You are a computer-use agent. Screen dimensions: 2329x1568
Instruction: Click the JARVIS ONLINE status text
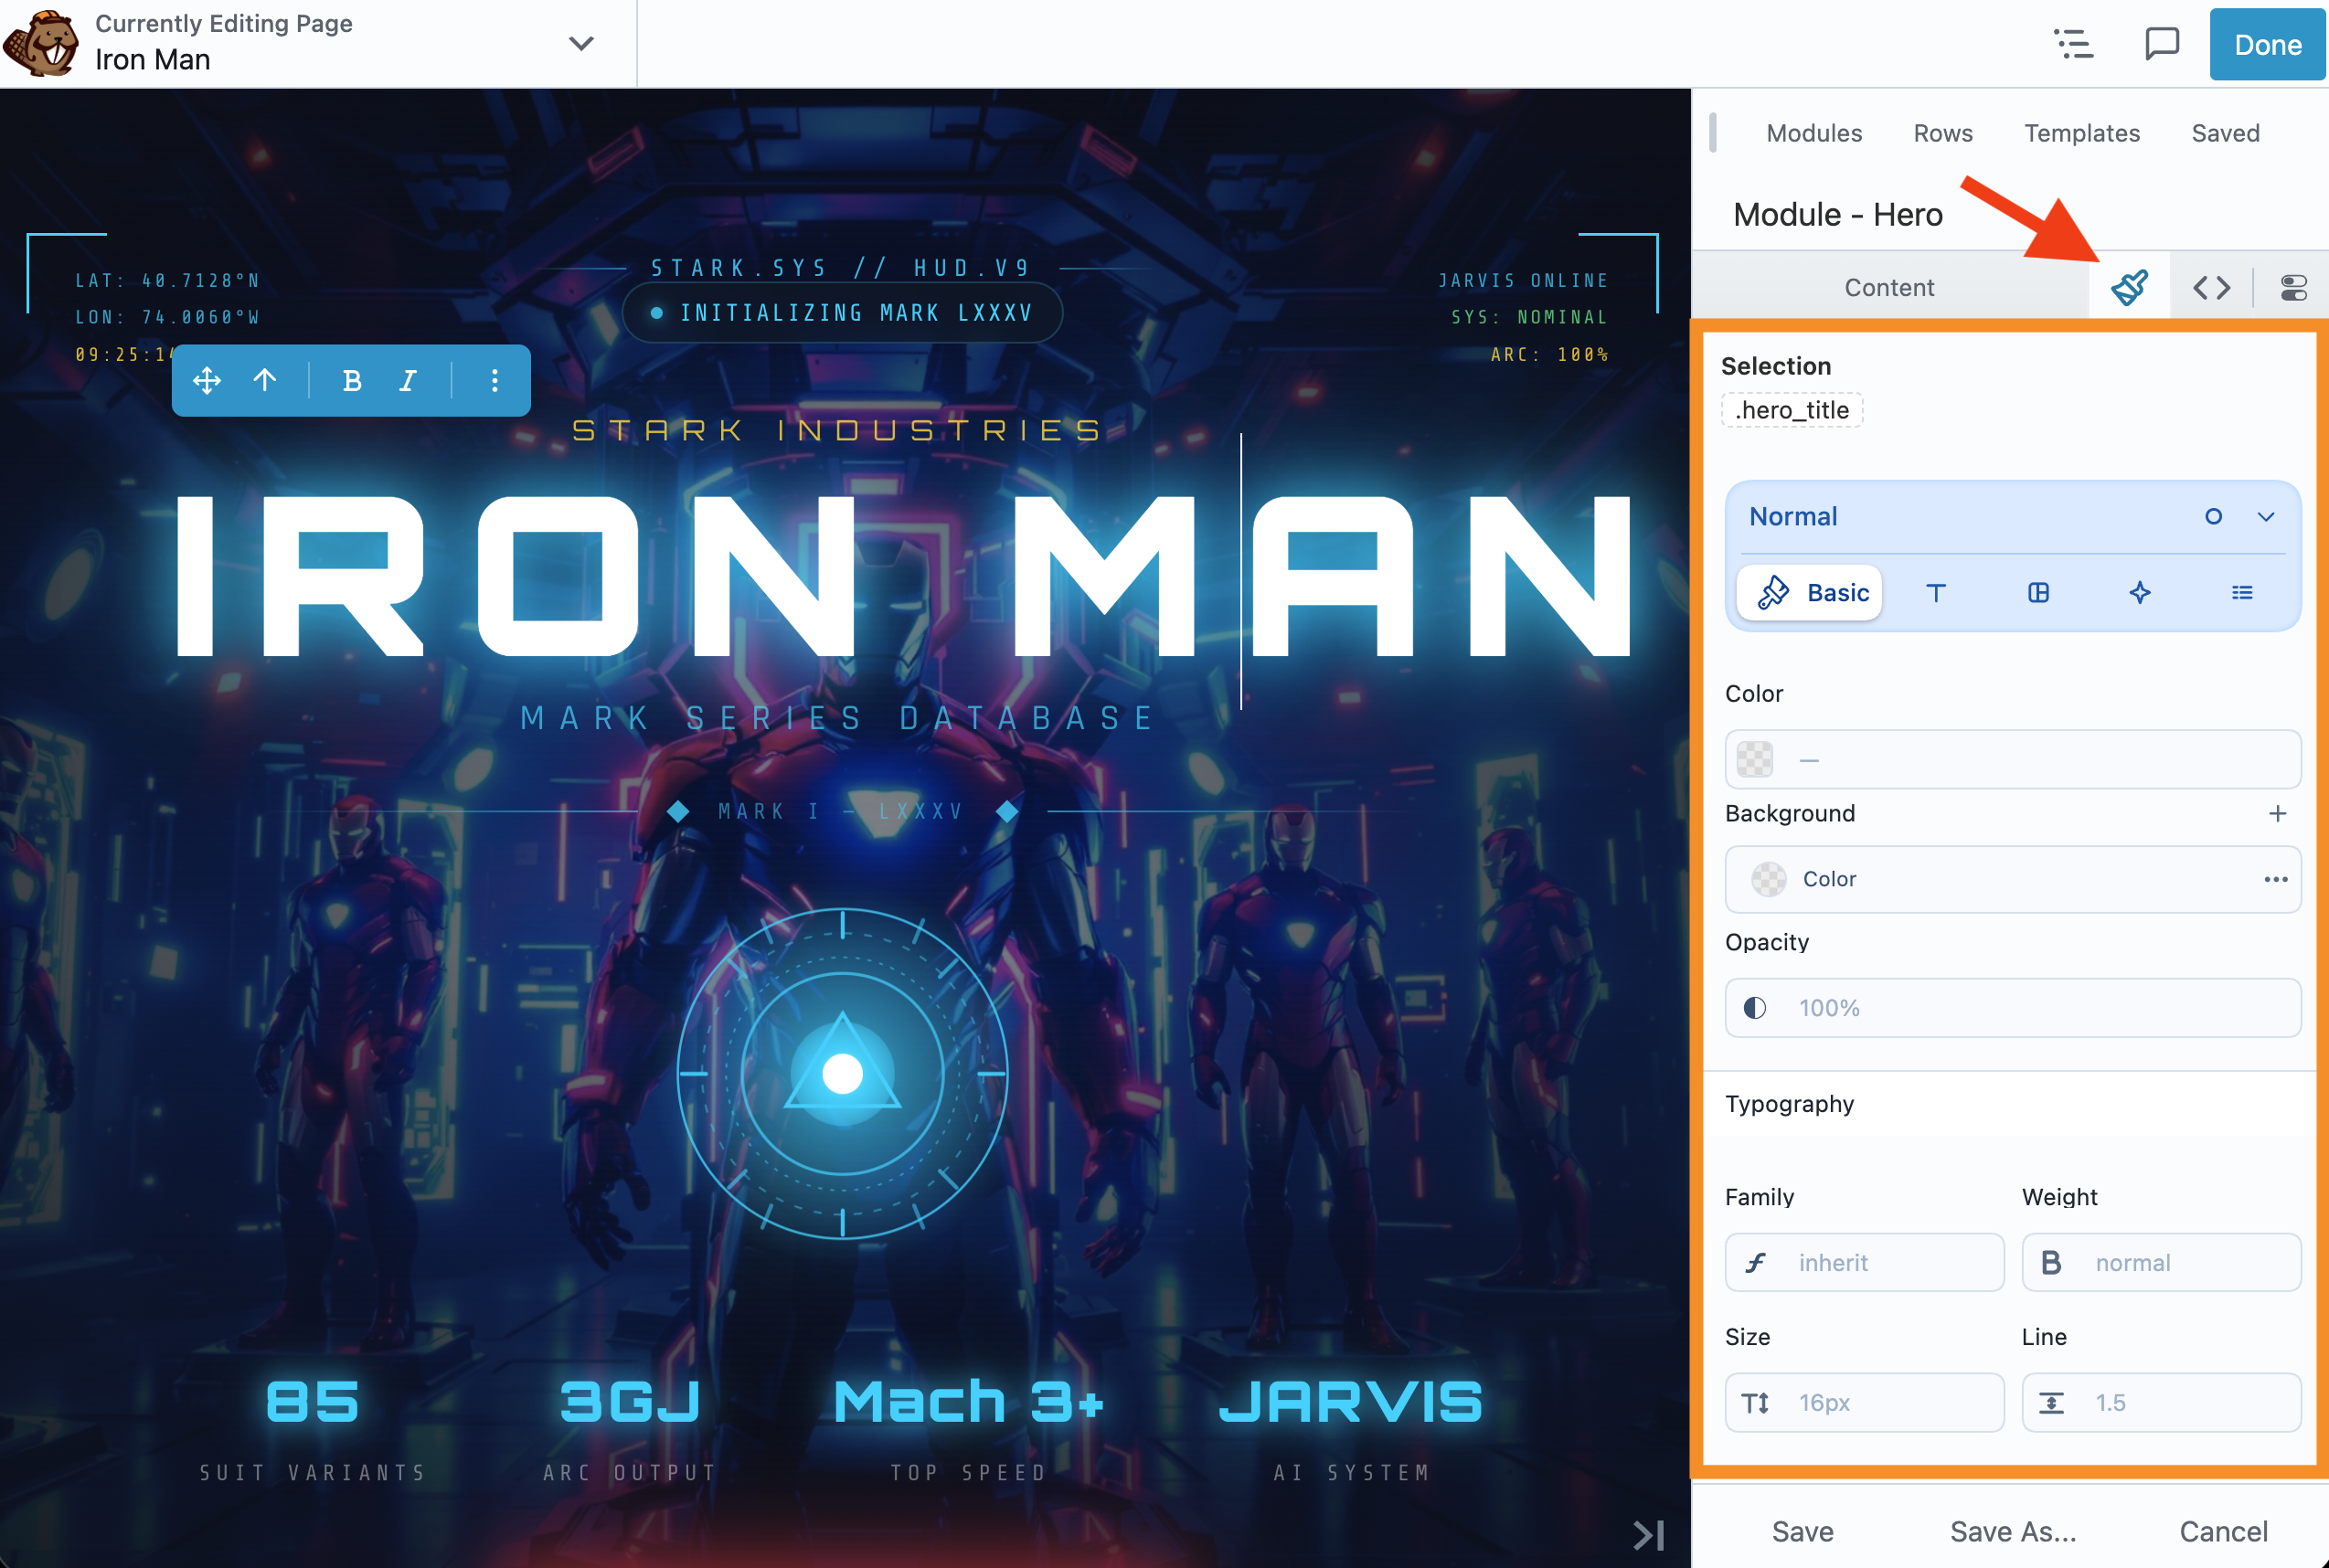point(1523,281)
